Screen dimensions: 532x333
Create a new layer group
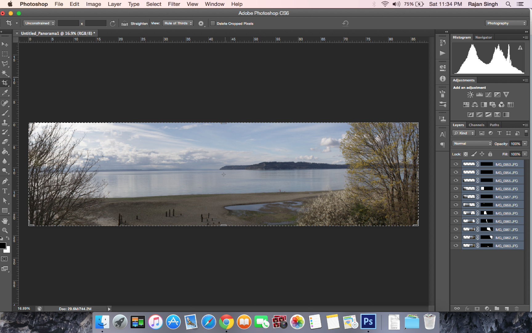click(497, 308)
